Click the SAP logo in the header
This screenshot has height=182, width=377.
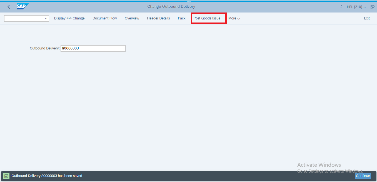coord(23,6)
